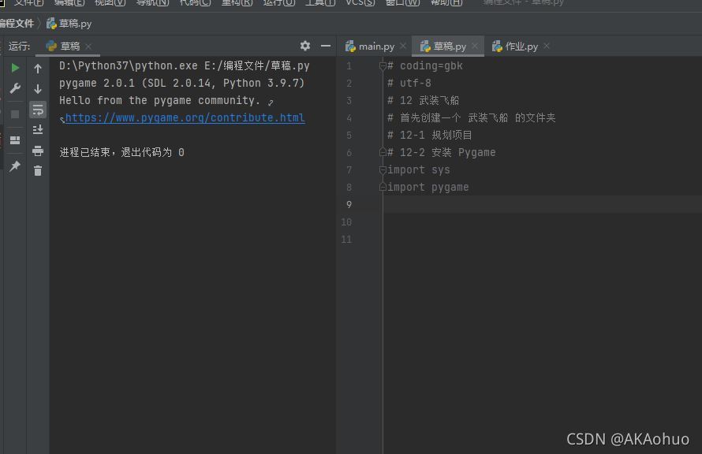Click console line 'pygame 2.0.1 (SDL 2.0.14'

181,83
